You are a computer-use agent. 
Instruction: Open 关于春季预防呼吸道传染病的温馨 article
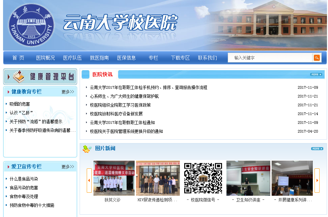point(43,130)
